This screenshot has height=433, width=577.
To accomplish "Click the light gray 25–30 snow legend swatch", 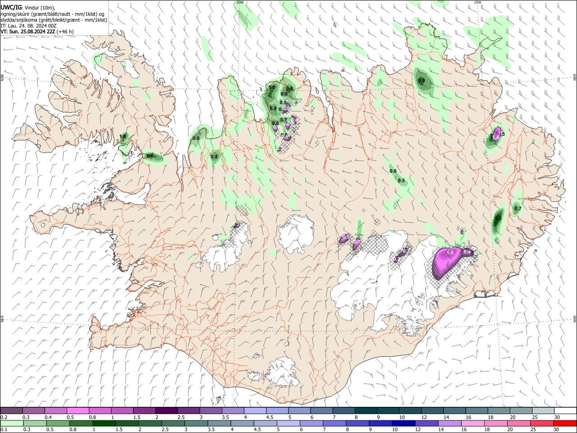I will 543,410.
